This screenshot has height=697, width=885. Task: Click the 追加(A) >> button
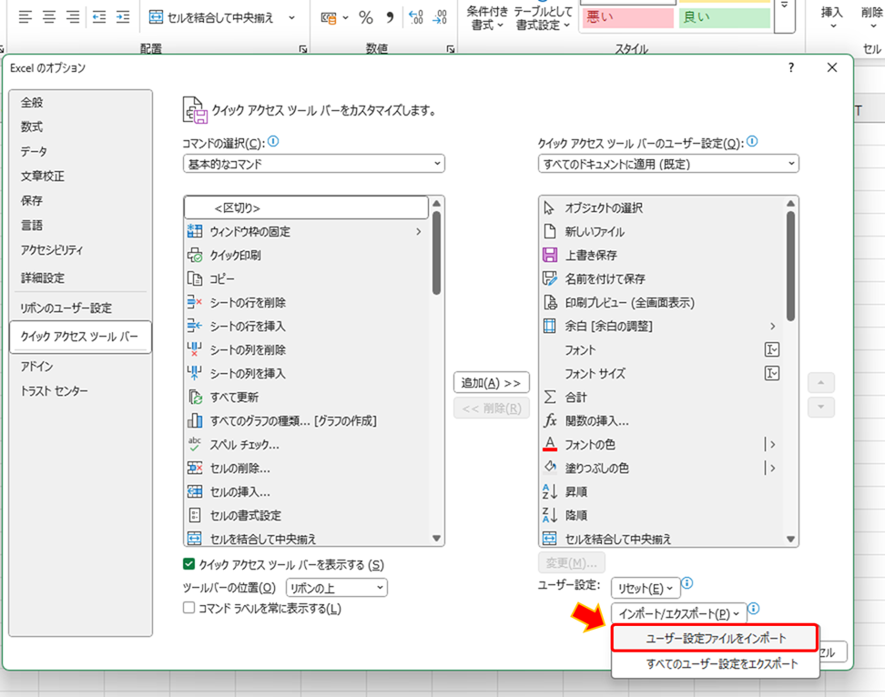tap(491, 383)
